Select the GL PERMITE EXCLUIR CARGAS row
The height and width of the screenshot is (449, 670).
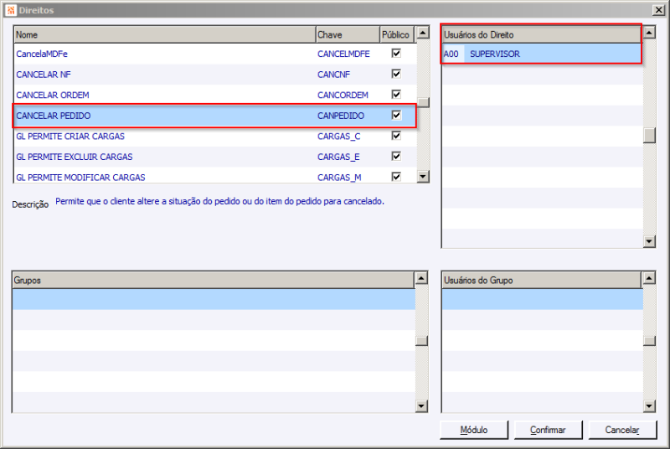[215, 157]
